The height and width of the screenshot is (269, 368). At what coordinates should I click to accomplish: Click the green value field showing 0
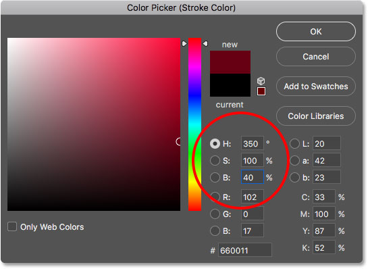click(x=253, y=214)
